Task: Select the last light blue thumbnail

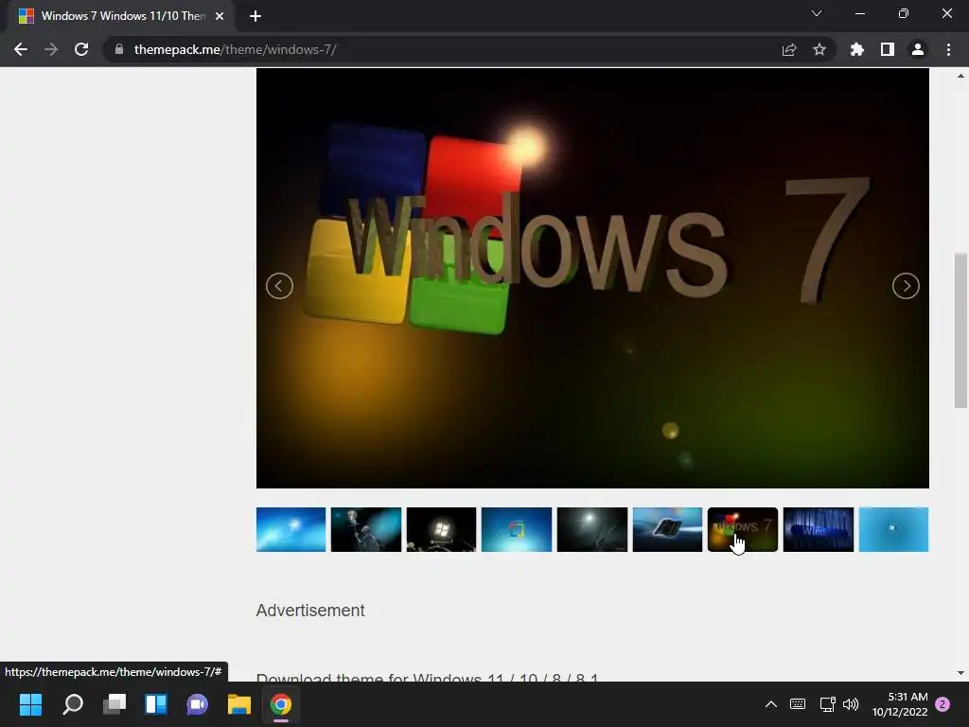Action: click(893, 530)
